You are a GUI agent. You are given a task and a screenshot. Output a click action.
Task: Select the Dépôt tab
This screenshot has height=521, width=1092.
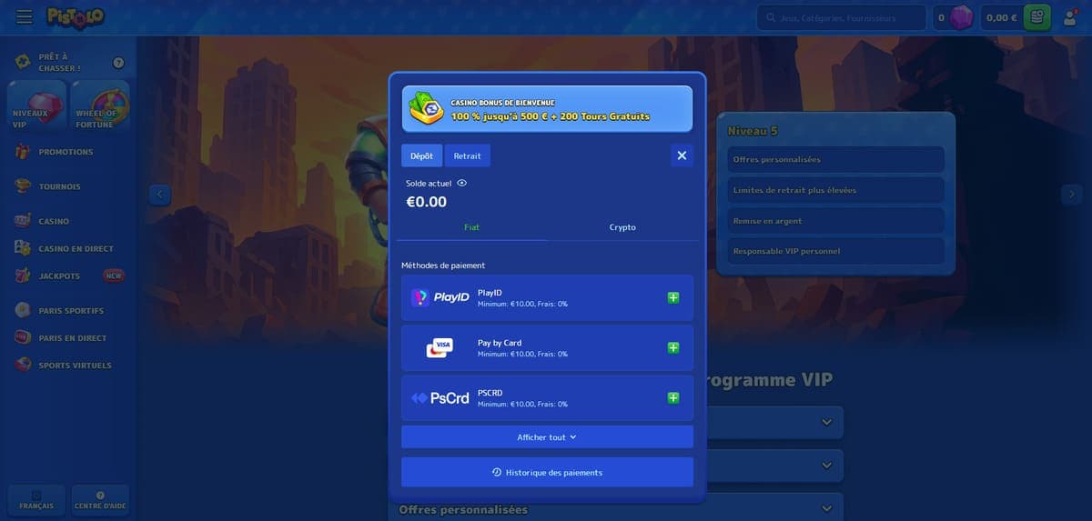421,155
